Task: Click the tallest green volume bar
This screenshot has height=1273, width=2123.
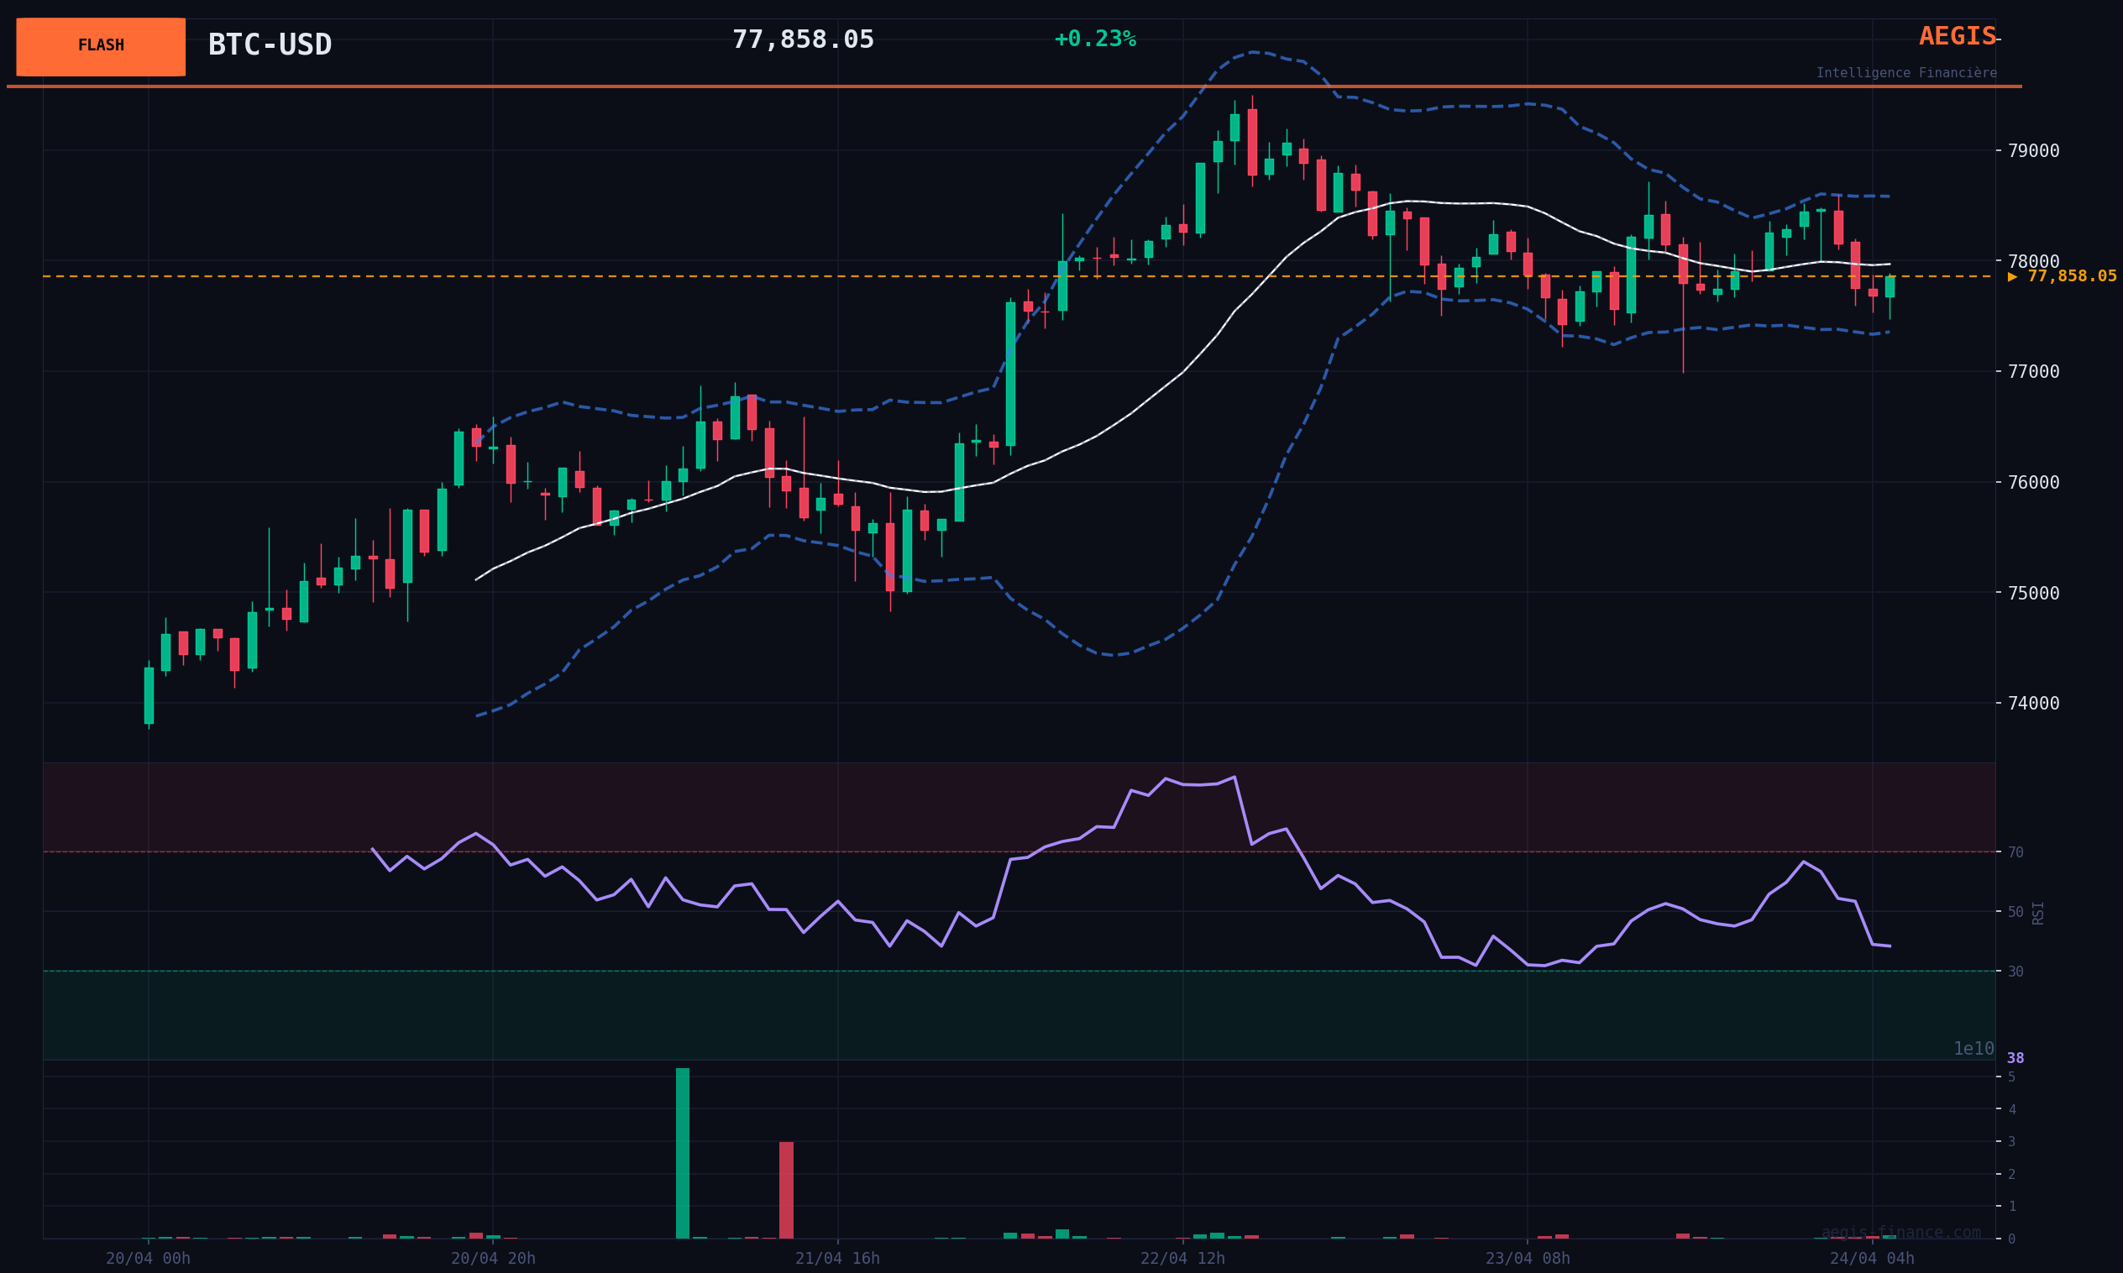Action: click(x=682, y=1152)
